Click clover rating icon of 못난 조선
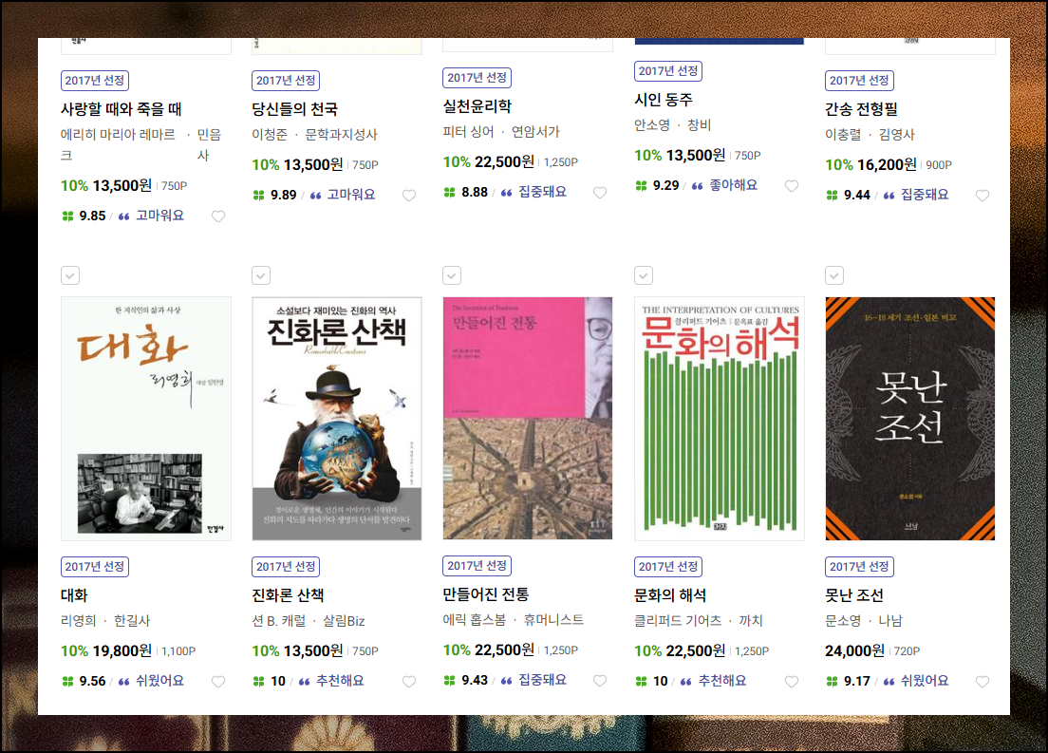 (x=833, y=682)
